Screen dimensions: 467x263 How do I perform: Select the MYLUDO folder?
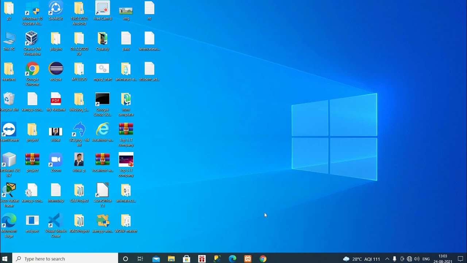click(x=79, y=69)
